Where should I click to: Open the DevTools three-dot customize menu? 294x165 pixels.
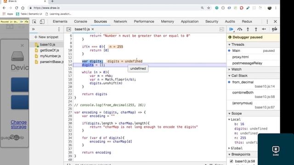[x=267, y=22]
